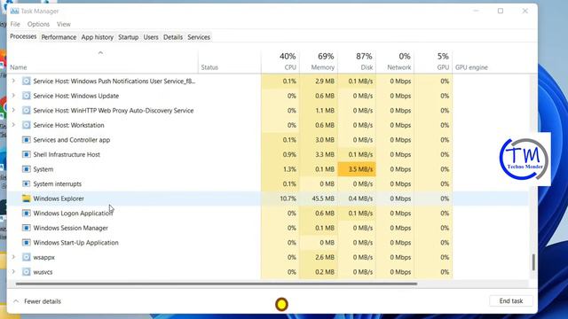Open the Options menu
The width and height of the screenshot is (568, 319).
38,24
